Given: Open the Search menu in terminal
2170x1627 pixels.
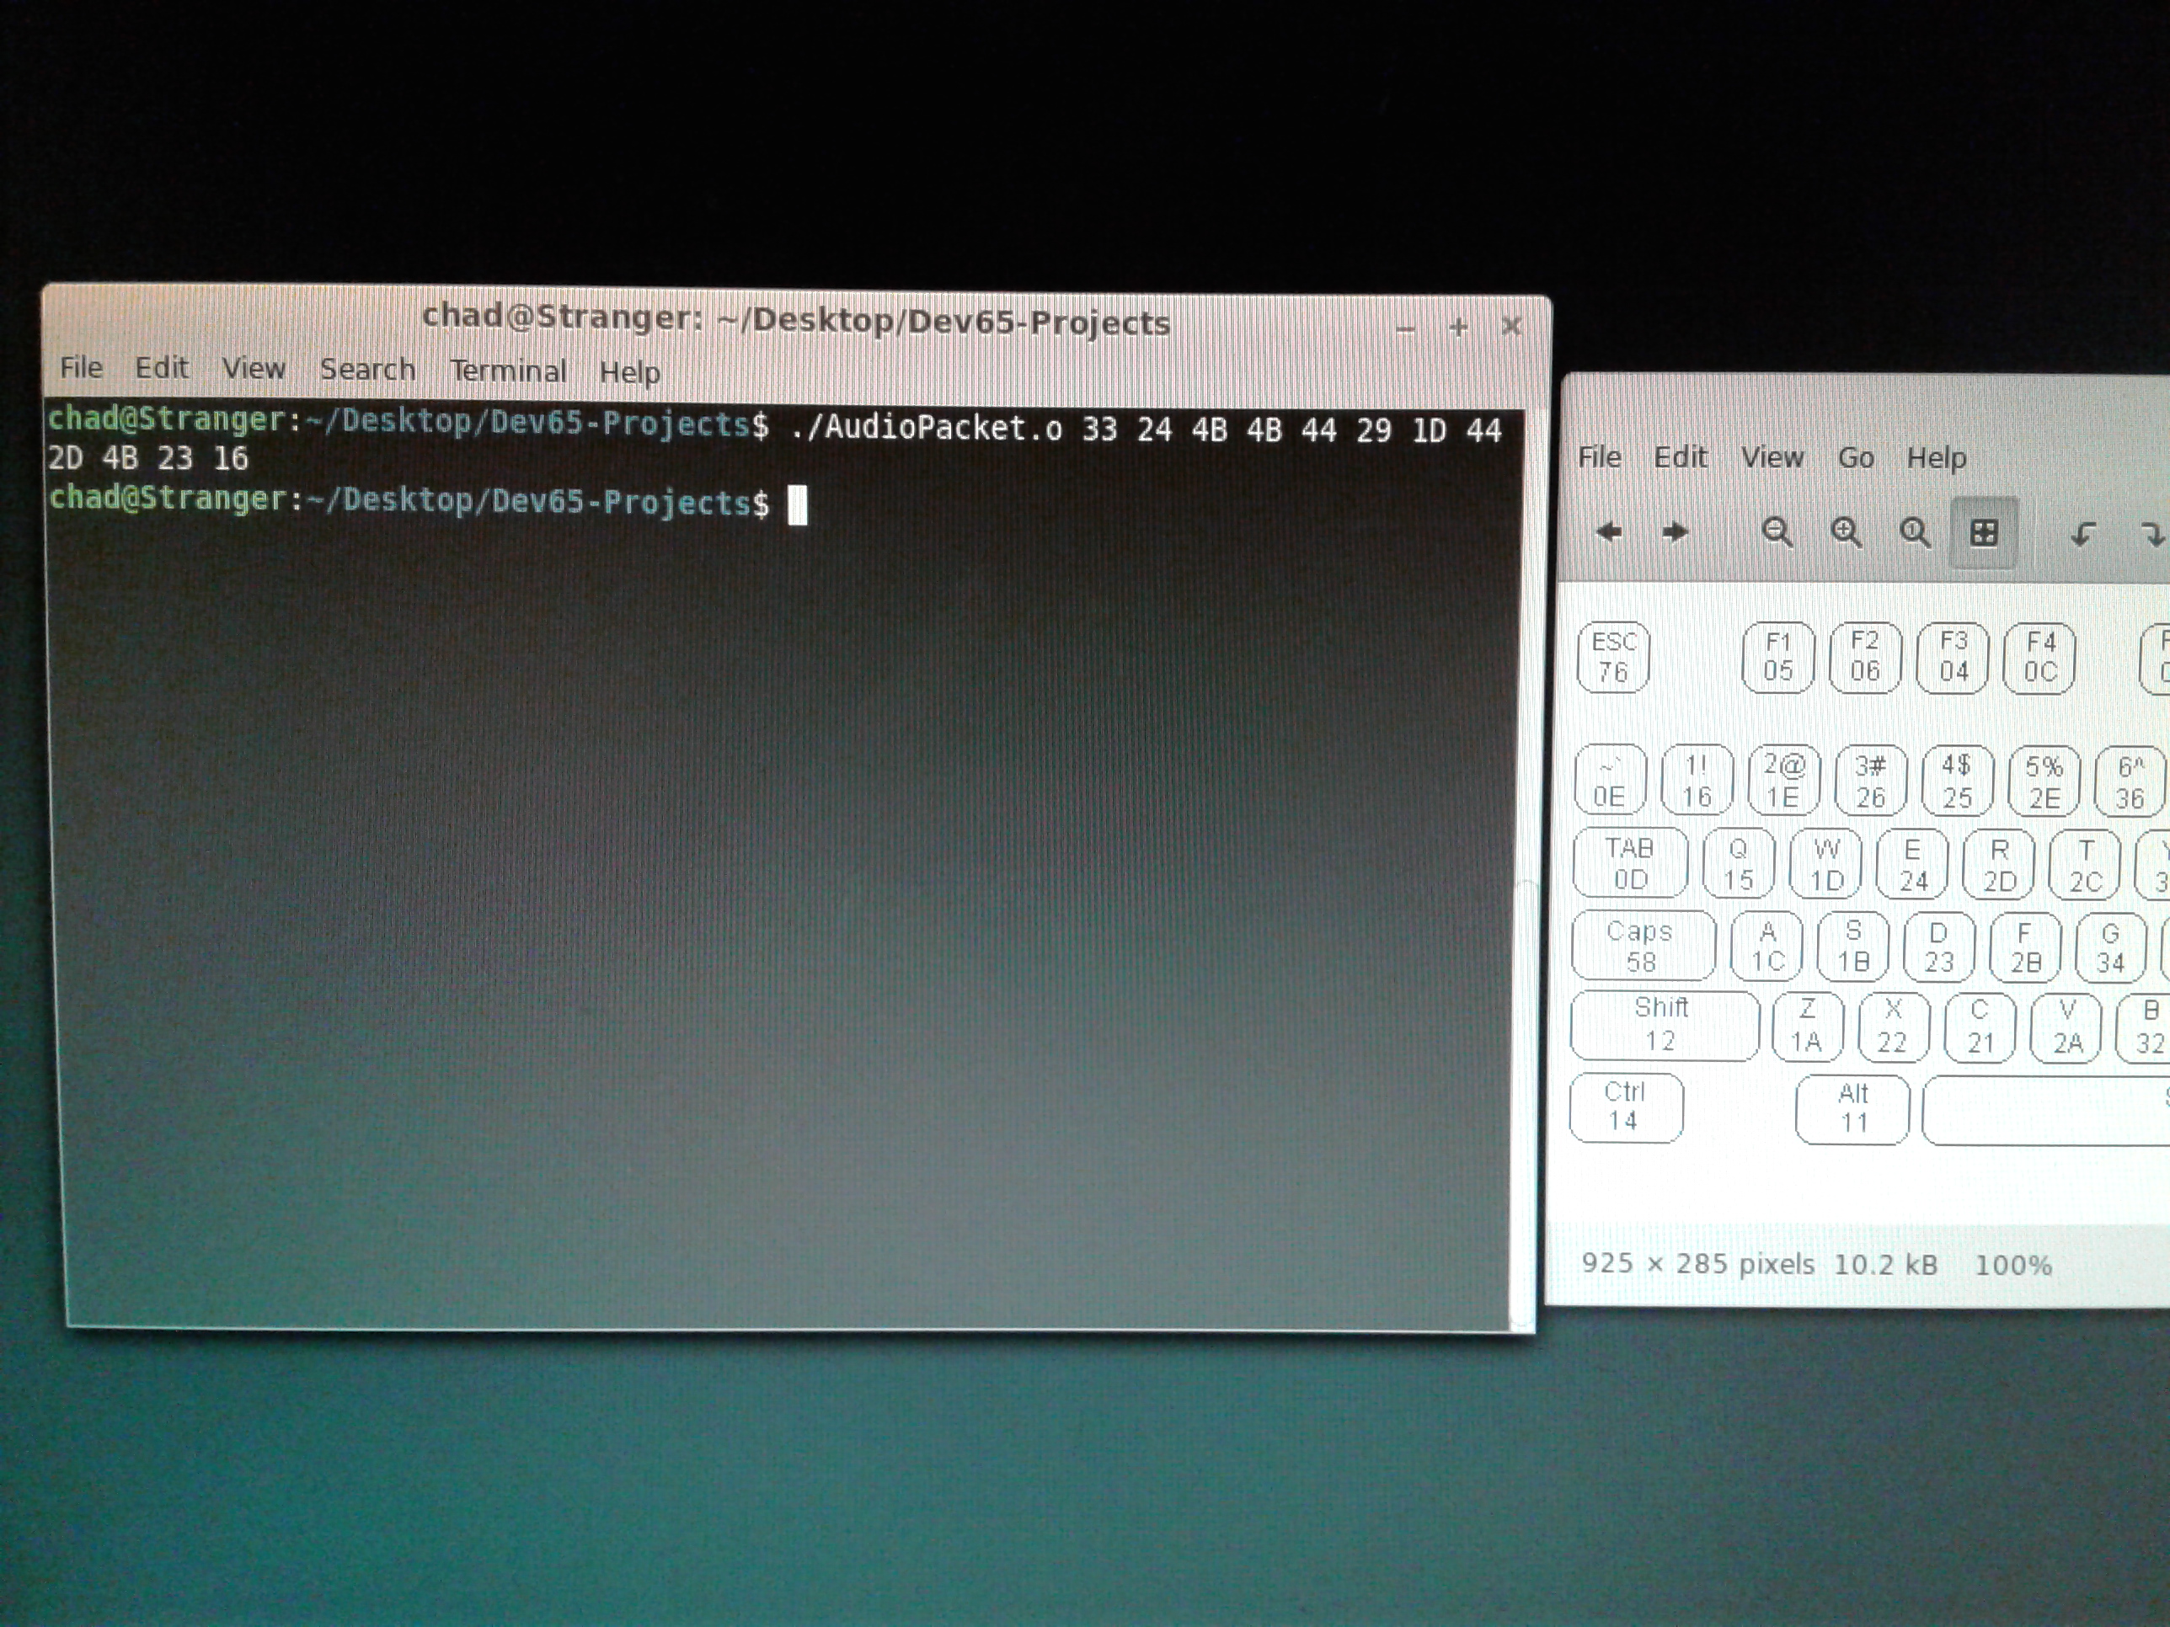Looking at the screenshot, I should (x=368, y=369).
